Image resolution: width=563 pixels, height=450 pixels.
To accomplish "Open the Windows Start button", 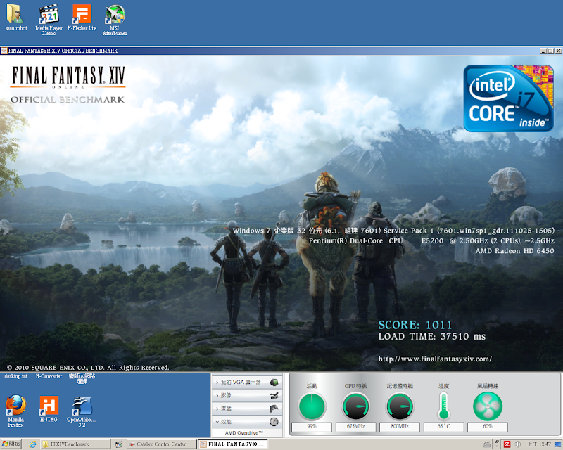I will click(x=11, y=444).
